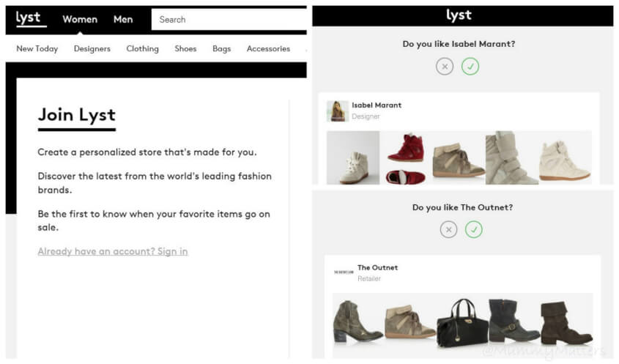View the dark brown slouch boot
Viewport: 619px width, 364px height.
pos(566,323)
